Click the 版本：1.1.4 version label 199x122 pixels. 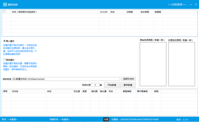(x=182, y=119)
